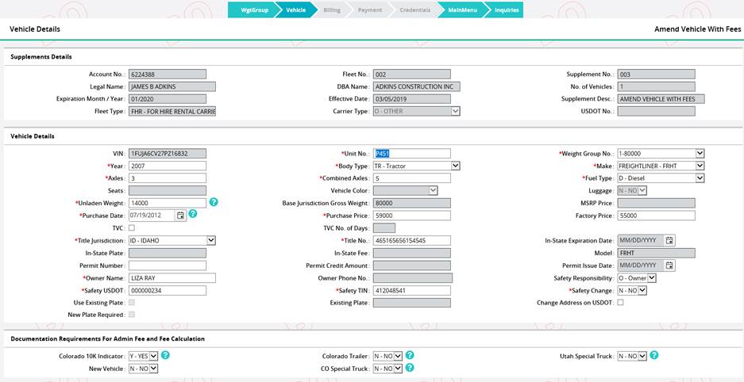Screen dimensions: 744x382
Task: Open Permit Issue Date calendar picker
Action: pyautogui.click(x=669, y=265)
